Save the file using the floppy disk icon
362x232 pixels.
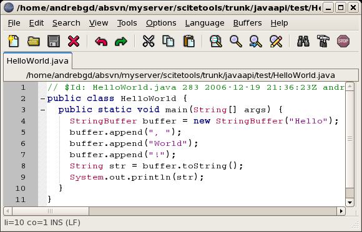pyautogui.click(x=54, y=42)
